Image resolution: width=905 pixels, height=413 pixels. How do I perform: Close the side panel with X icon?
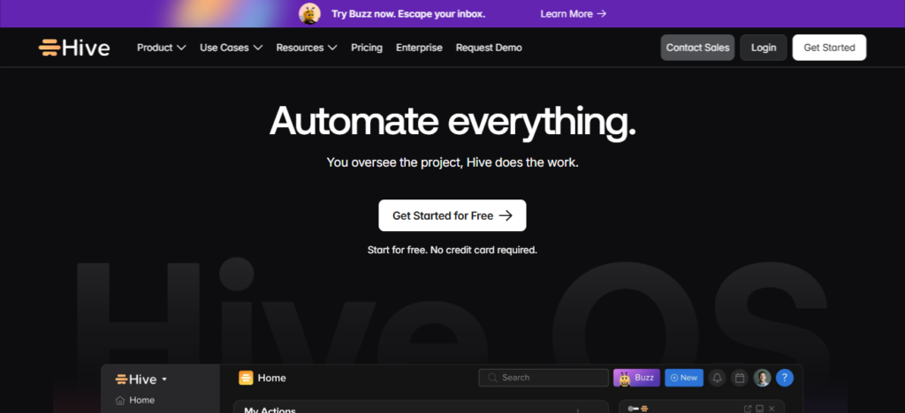point(772,409)
